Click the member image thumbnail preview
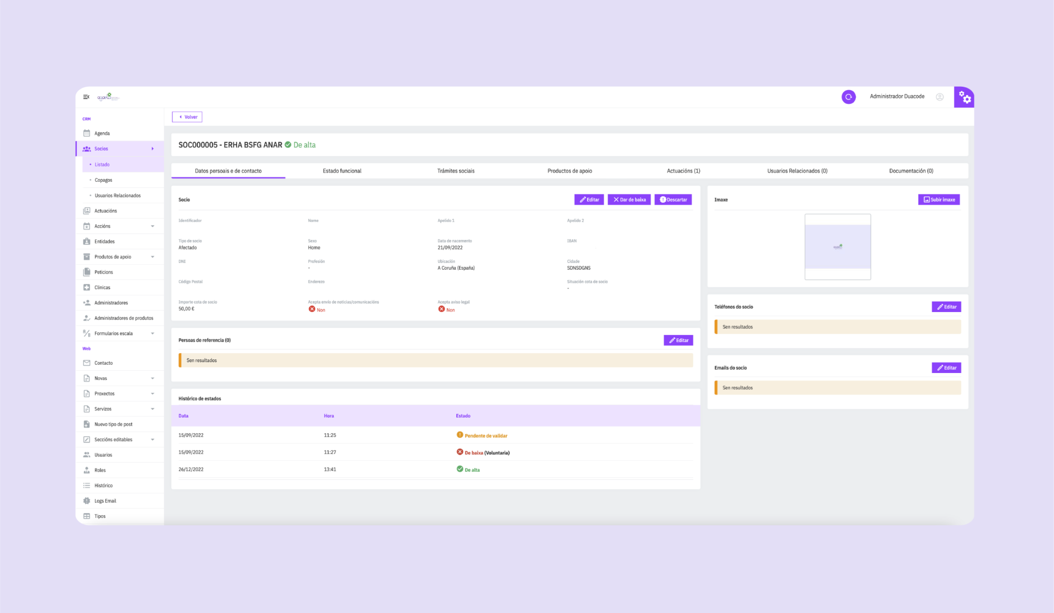This screenshot has width=1054, height=613. (x=837, y=247)
